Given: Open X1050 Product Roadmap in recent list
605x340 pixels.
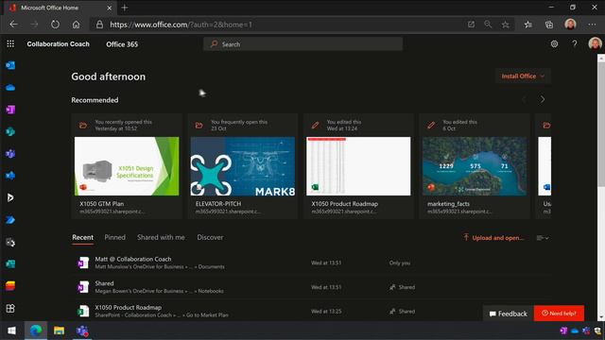Looking at the screenshot, I should (311, 311).
